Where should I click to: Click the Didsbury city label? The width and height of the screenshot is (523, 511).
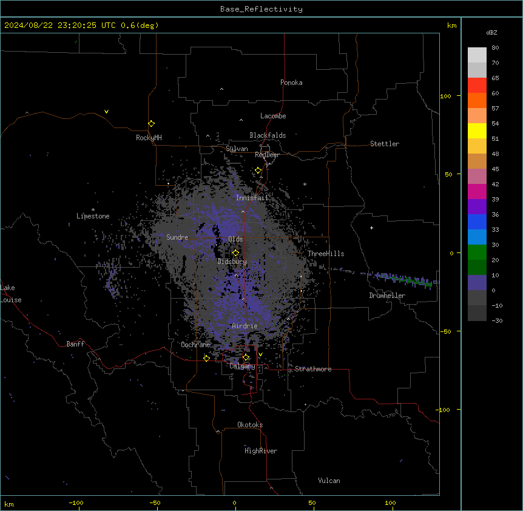point(232,262)
